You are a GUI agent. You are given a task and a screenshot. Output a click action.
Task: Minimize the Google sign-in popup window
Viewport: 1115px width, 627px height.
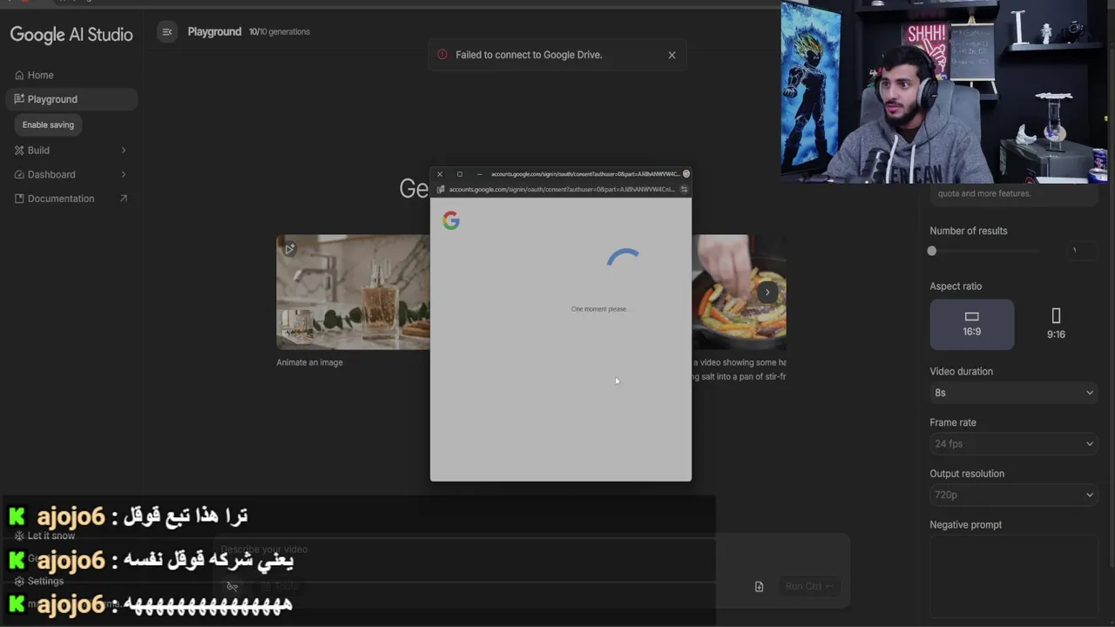pos(479,174)
